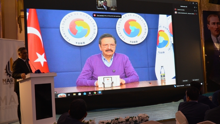Click the 'Beni sessize al' button
The height and width of the screenshot is (124, 220).
(196, 80)
